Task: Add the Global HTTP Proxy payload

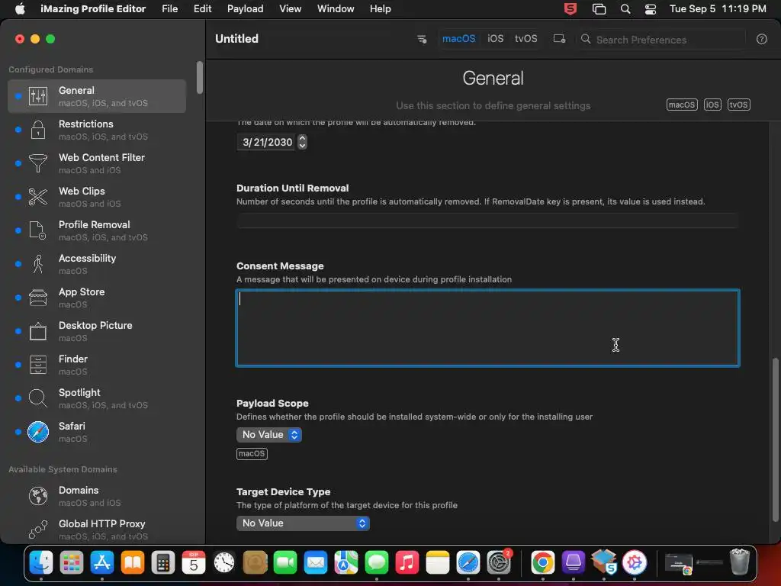Action: [x=38, y=530]
